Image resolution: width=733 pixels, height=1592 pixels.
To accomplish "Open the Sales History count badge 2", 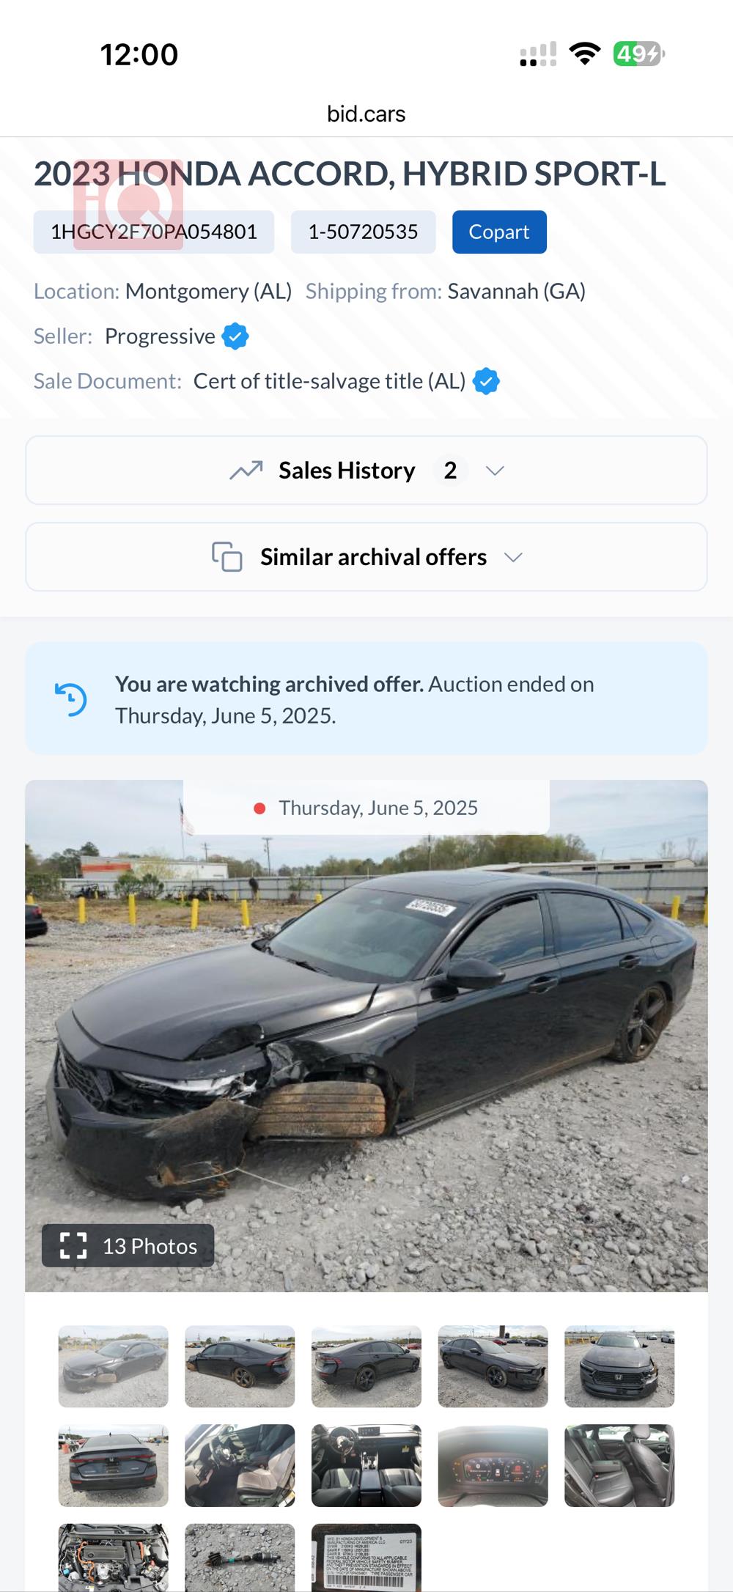I will click(450, 471).
